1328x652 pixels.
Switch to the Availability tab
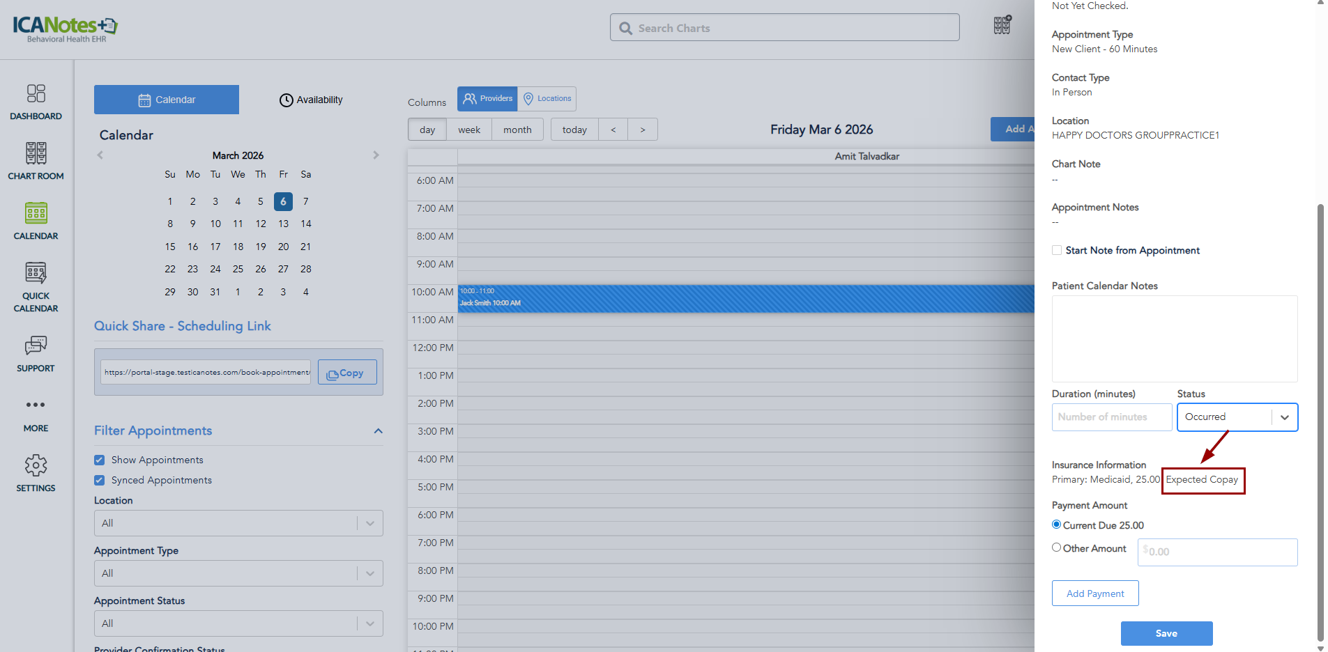[311, 100]
